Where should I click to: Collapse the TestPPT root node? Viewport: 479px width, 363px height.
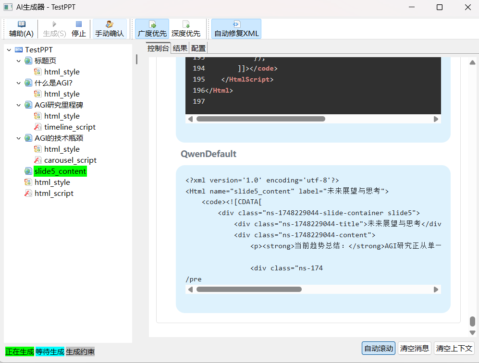[9, 50]
